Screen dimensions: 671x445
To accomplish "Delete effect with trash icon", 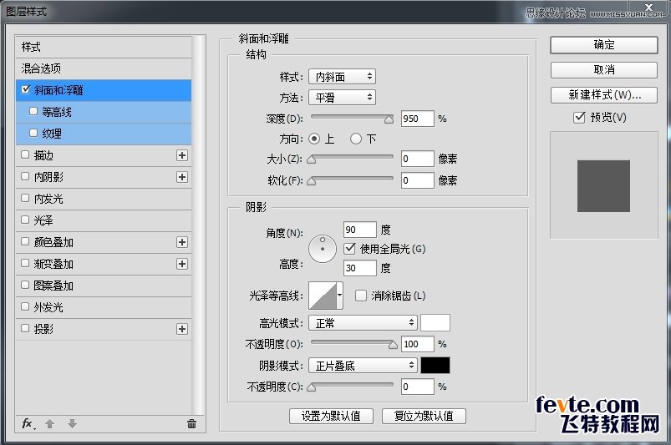I will (x=191, y=423).
